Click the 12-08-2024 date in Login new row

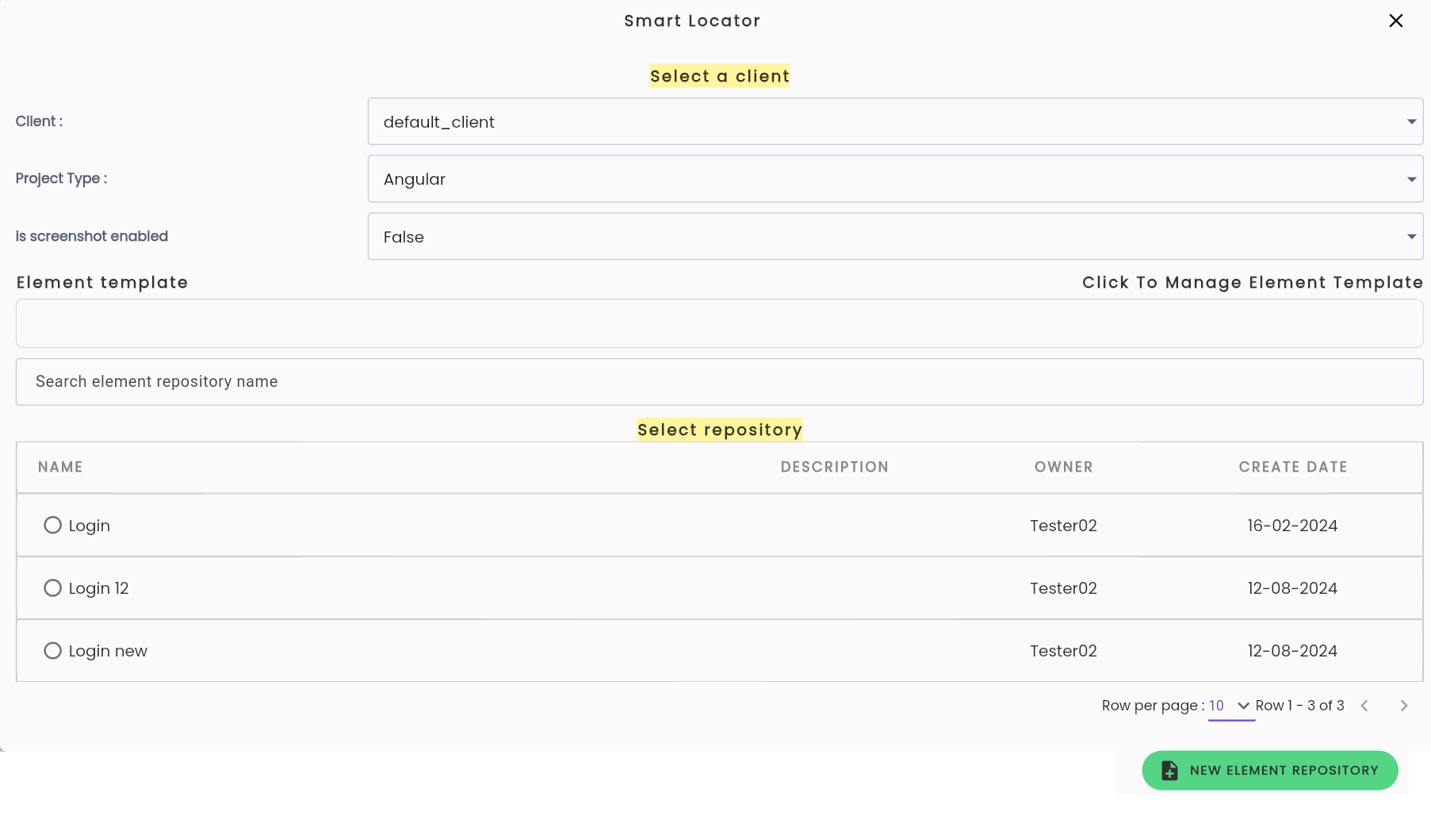tap(1292, 651)
